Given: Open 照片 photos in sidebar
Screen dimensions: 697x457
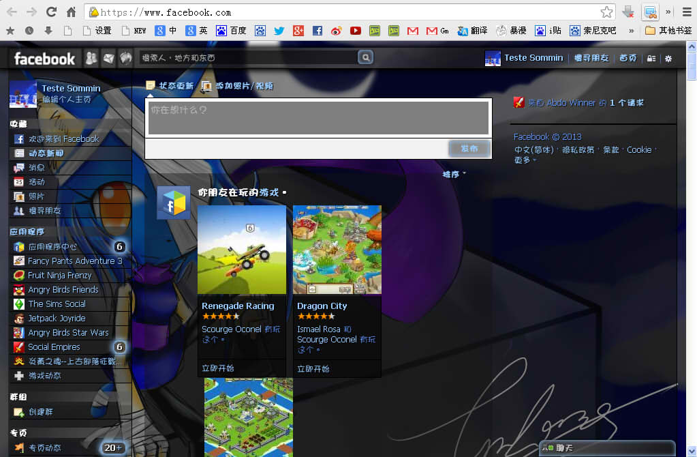Looking at the screenshot, I should tap(70, 196).
